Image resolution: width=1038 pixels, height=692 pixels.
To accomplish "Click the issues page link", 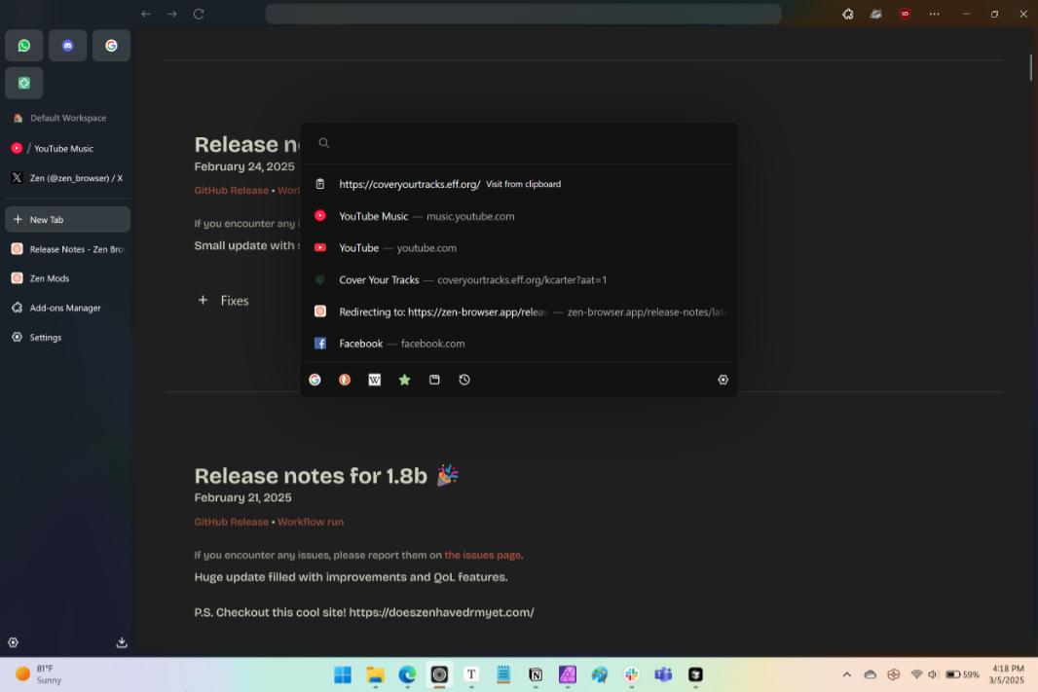I will pyautogui.click(x=482, y=555).
